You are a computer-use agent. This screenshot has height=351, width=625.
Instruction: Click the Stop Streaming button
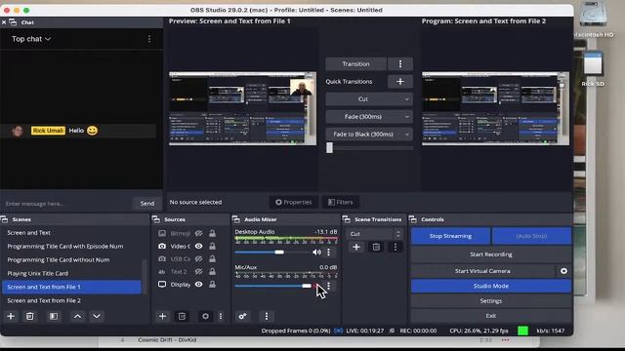pyautogui.click(x=450, y=236)
